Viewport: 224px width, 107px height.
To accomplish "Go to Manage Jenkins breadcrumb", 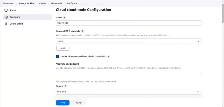I will [x=26, y=3].
